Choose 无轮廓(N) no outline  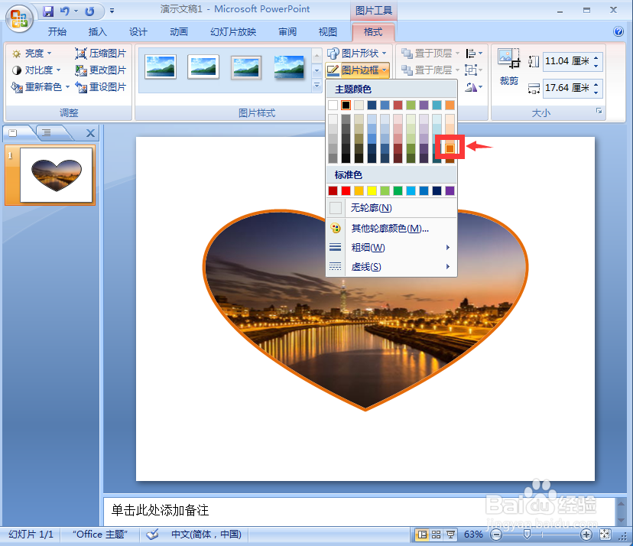pyautogui.click(x=391, y=208)
